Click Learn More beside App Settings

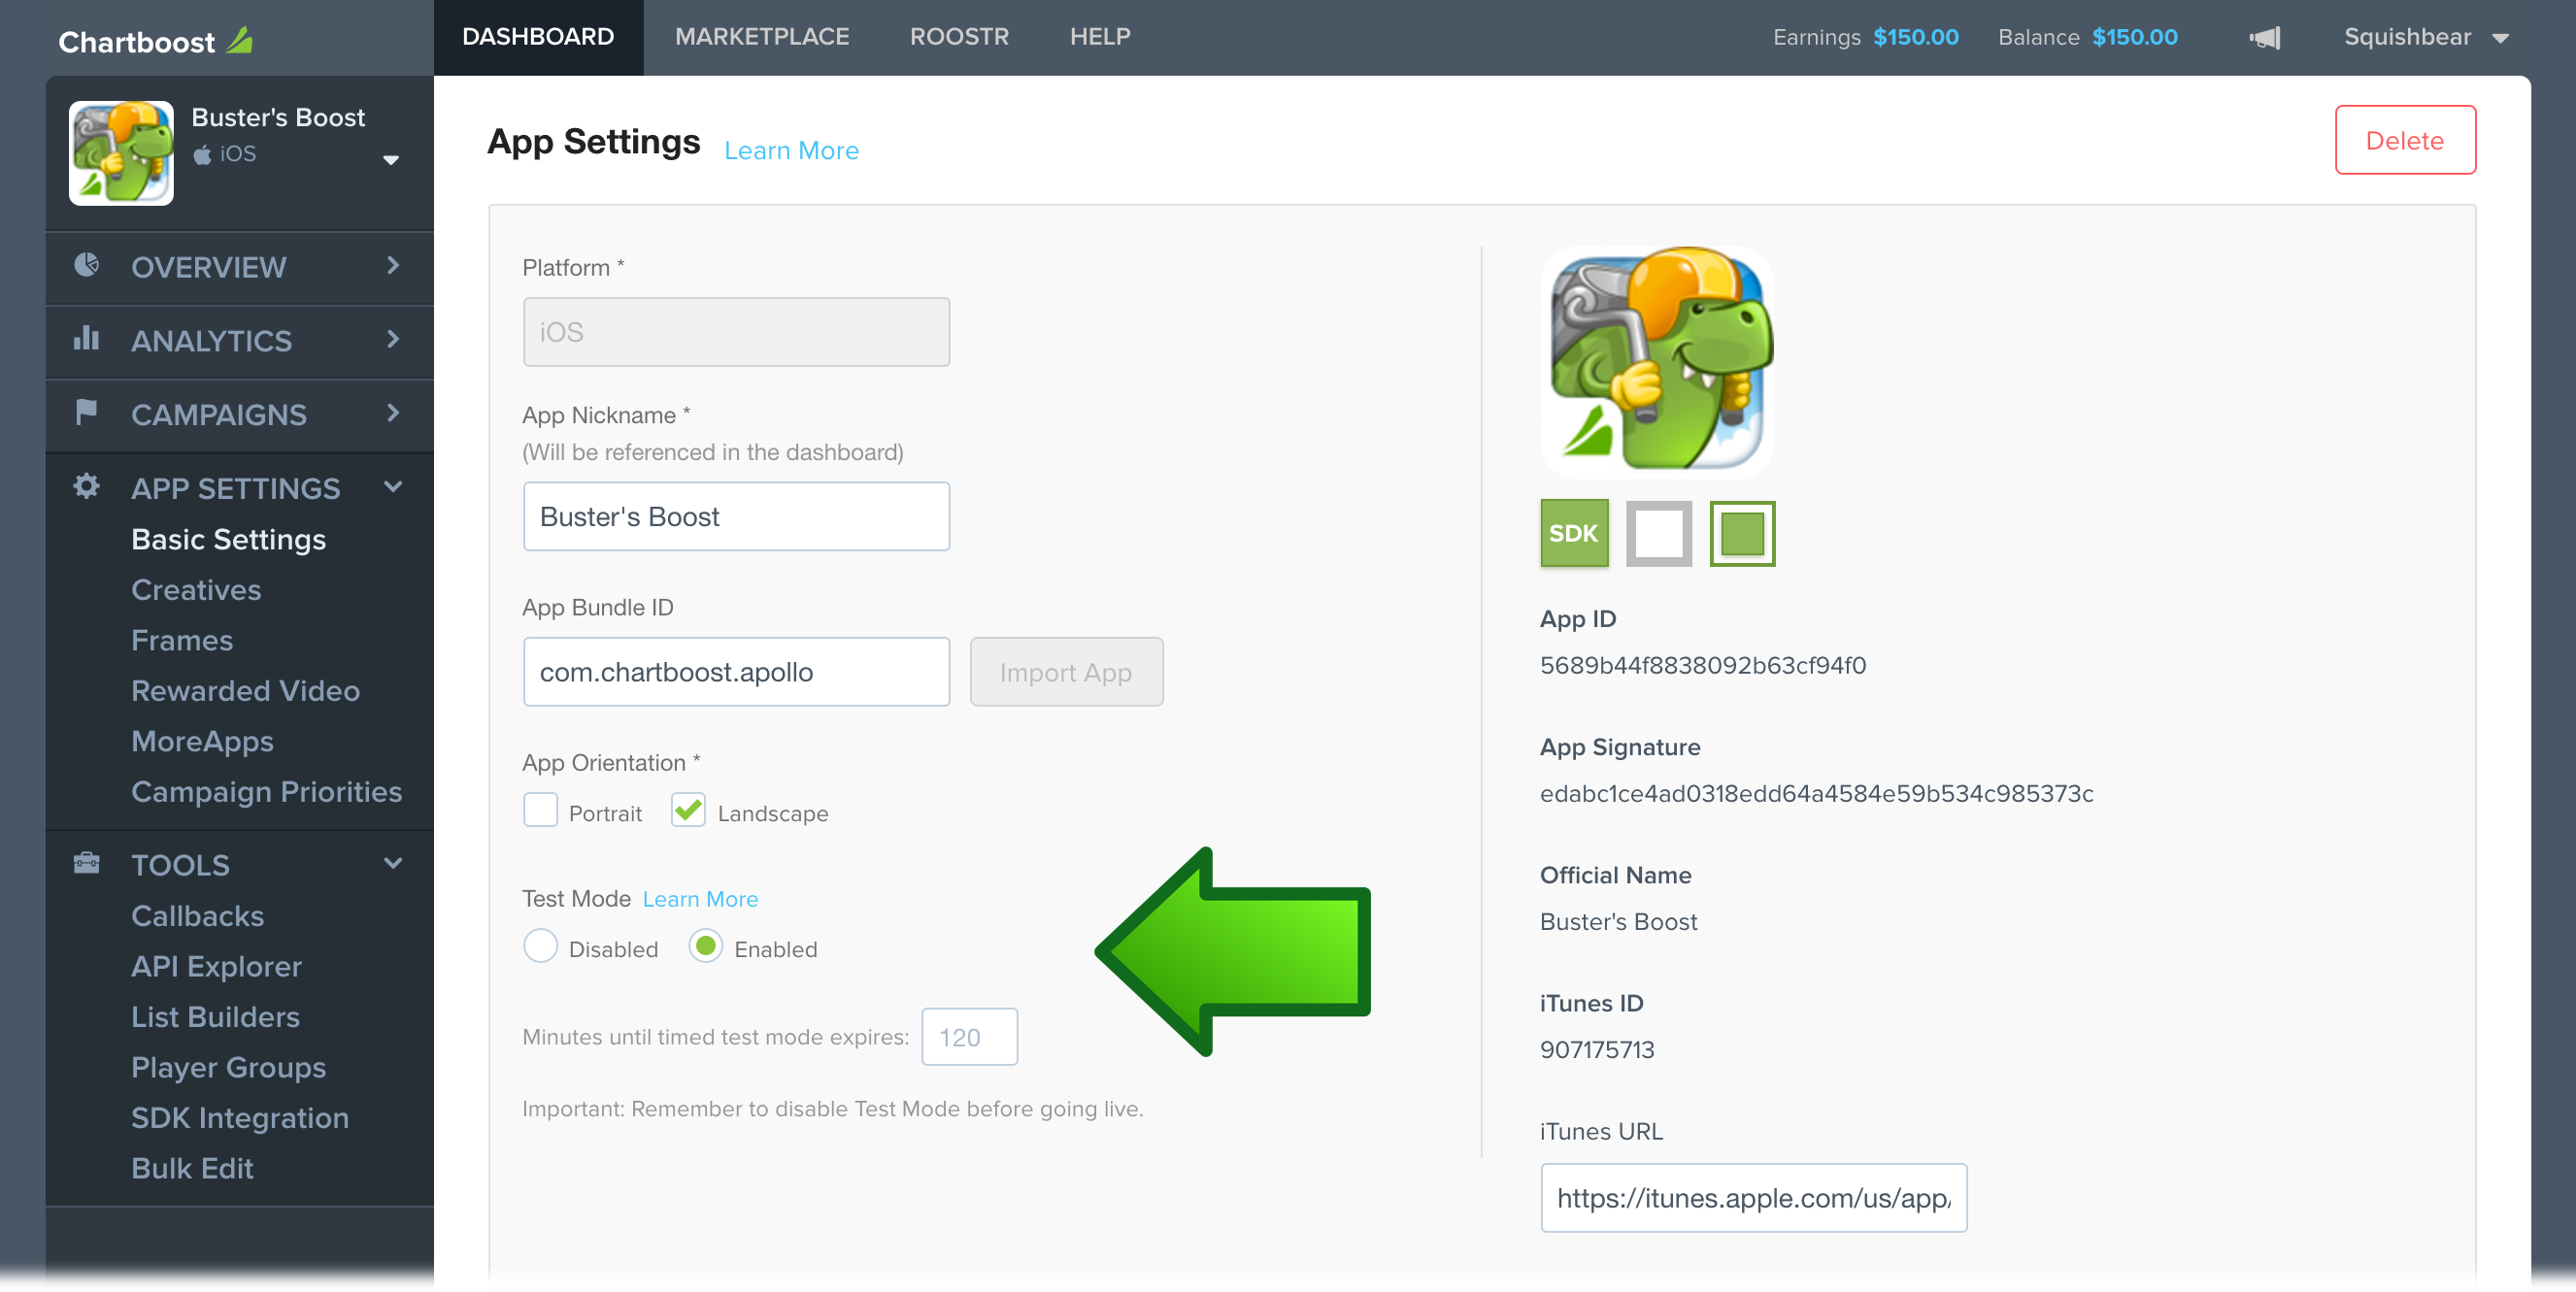click(x=792, y=150)
